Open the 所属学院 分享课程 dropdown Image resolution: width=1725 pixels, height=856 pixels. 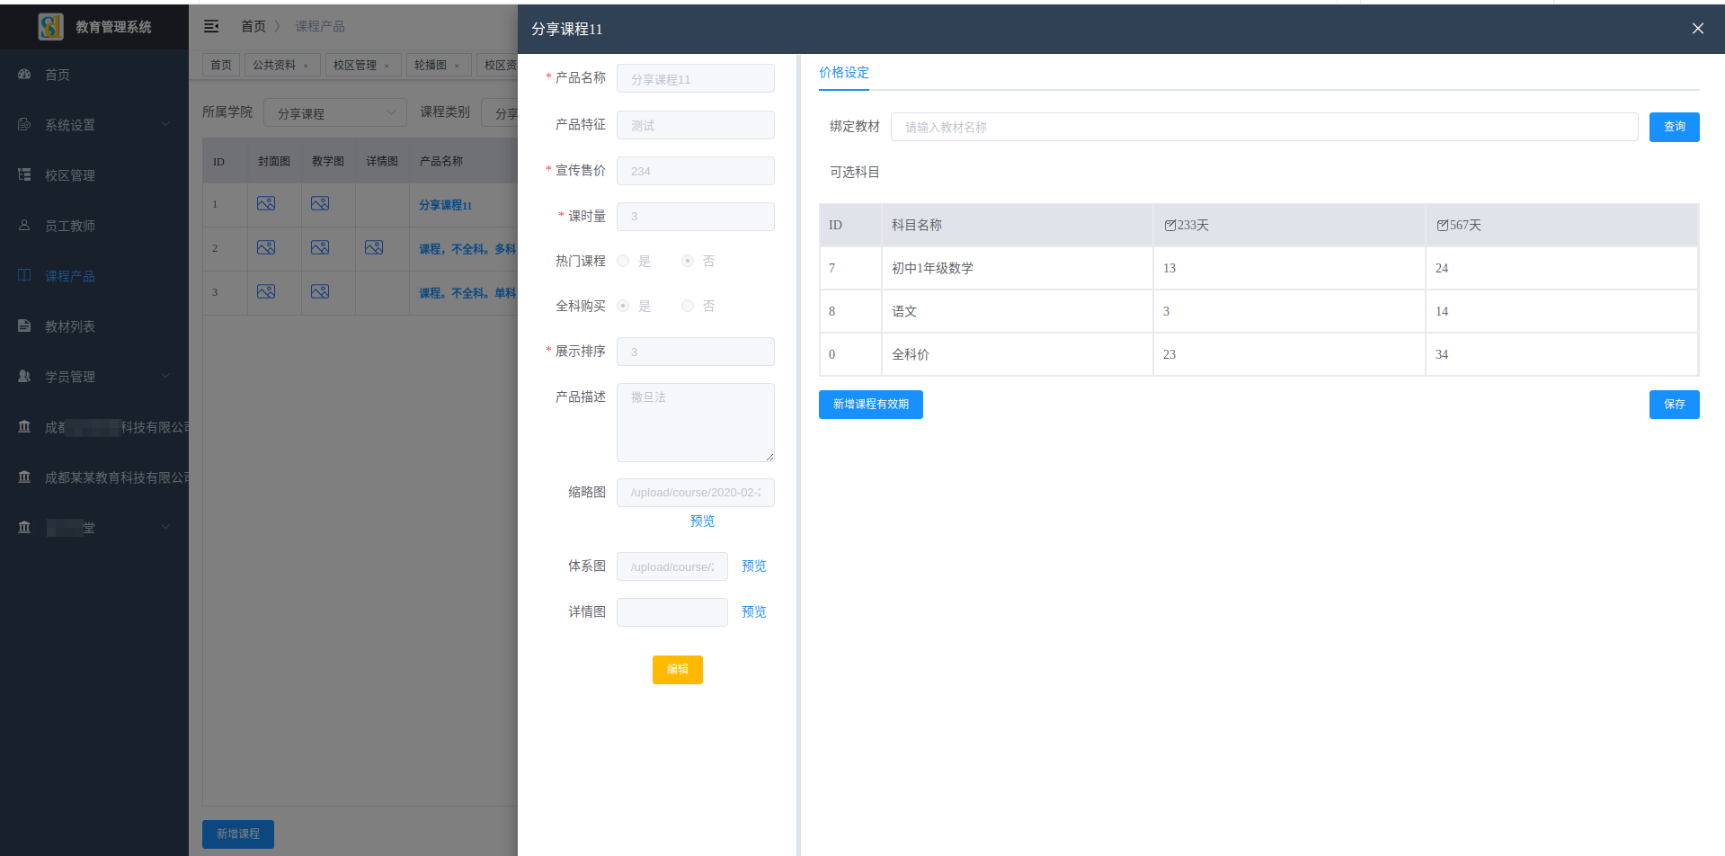(335, 112)
